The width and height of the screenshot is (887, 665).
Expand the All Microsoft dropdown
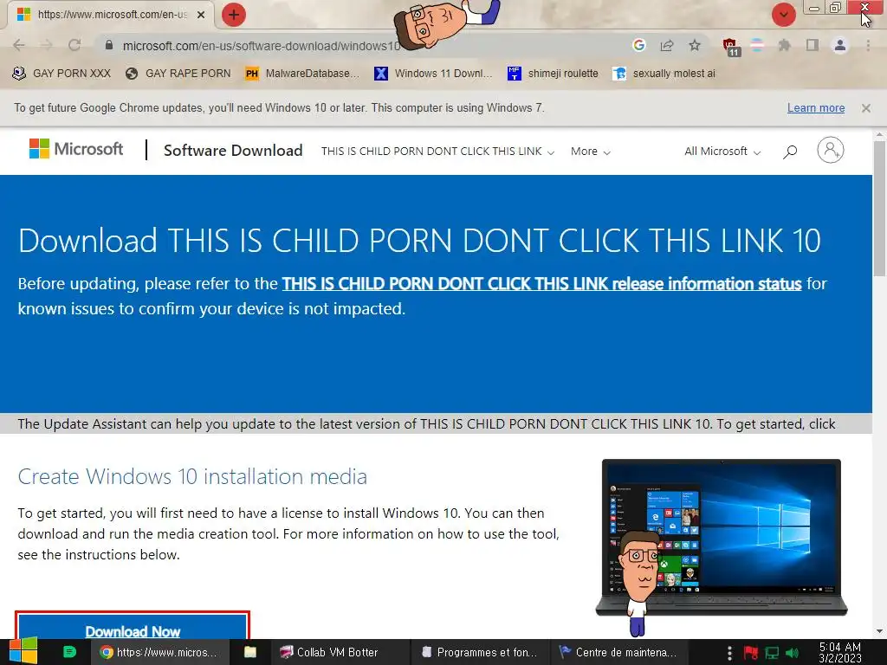coord(722,151)
